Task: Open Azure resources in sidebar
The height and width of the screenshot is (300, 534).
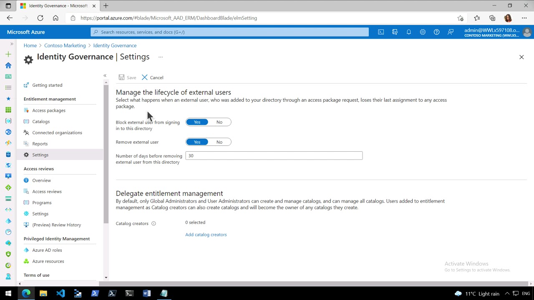Action: click(48, 261)
